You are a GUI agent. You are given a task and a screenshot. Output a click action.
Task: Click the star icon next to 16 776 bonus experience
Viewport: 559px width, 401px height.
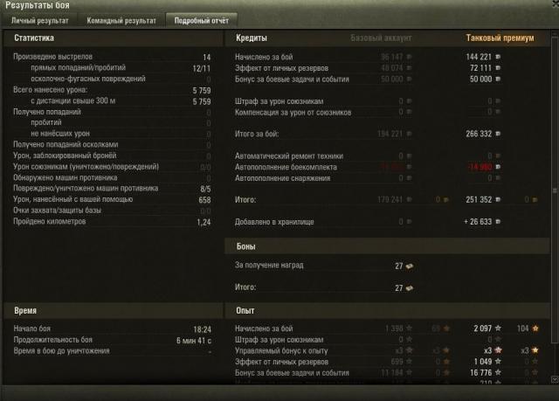tap(498, 372)
